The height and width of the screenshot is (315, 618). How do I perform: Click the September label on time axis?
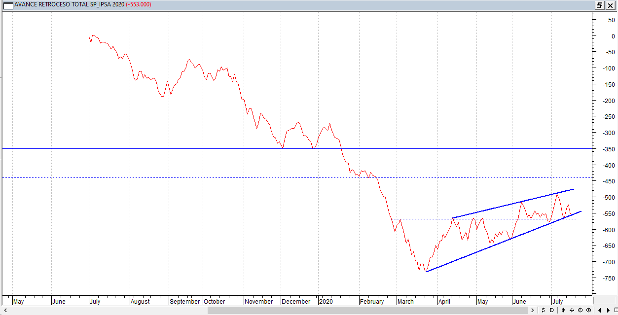[x=185, y=301]
